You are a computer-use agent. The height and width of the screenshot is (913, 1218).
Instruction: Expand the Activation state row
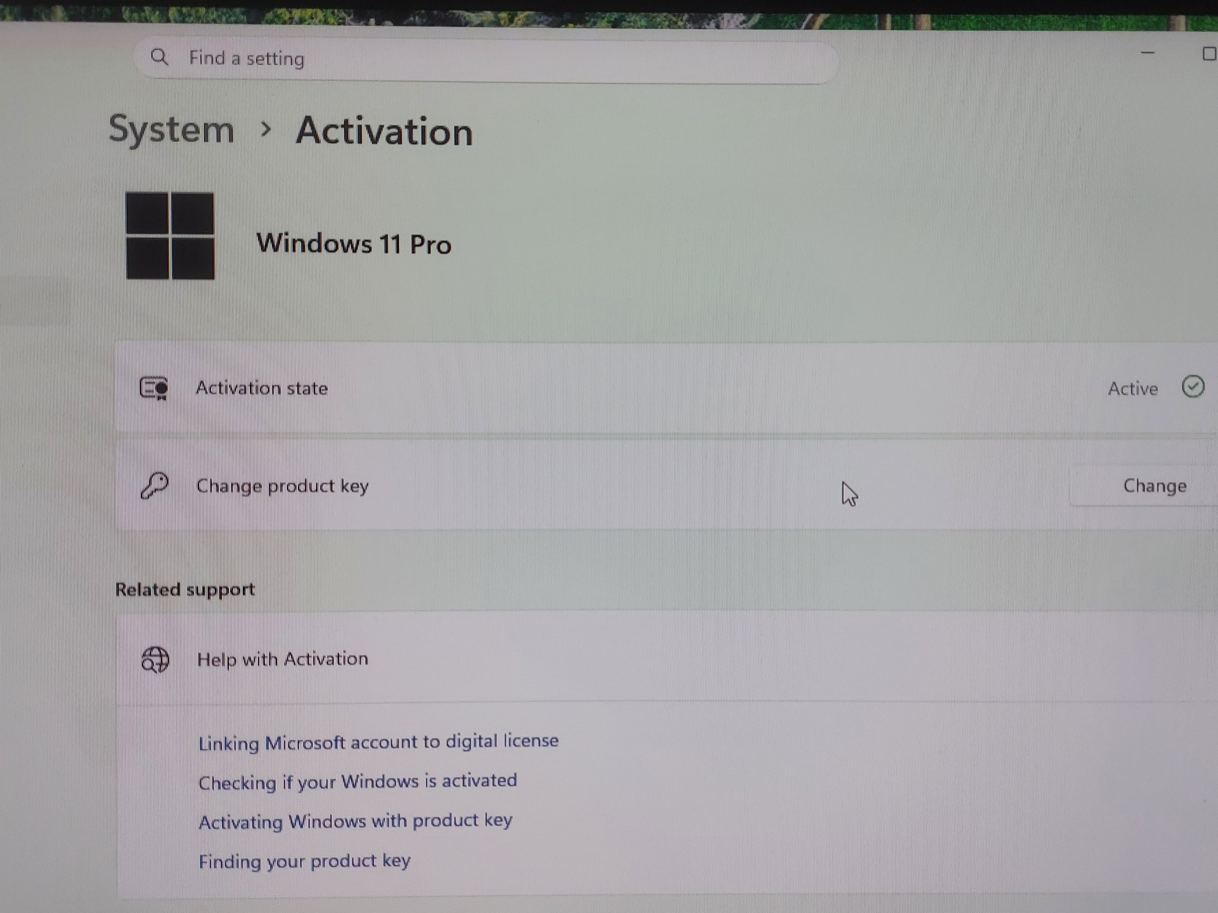click(x=666, y=388)
